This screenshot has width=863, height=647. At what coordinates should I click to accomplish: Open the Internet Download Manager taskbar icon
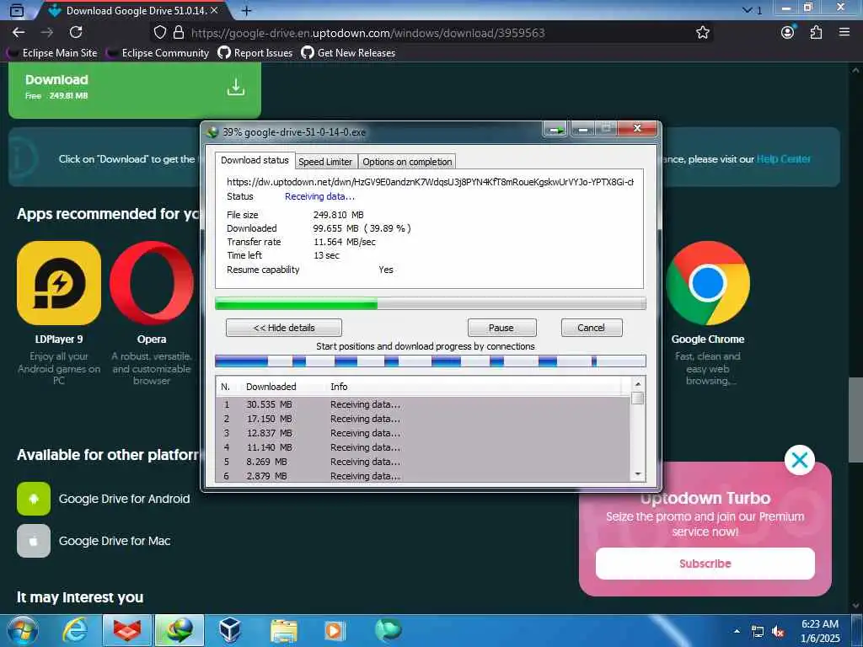[x=180, y=630]
